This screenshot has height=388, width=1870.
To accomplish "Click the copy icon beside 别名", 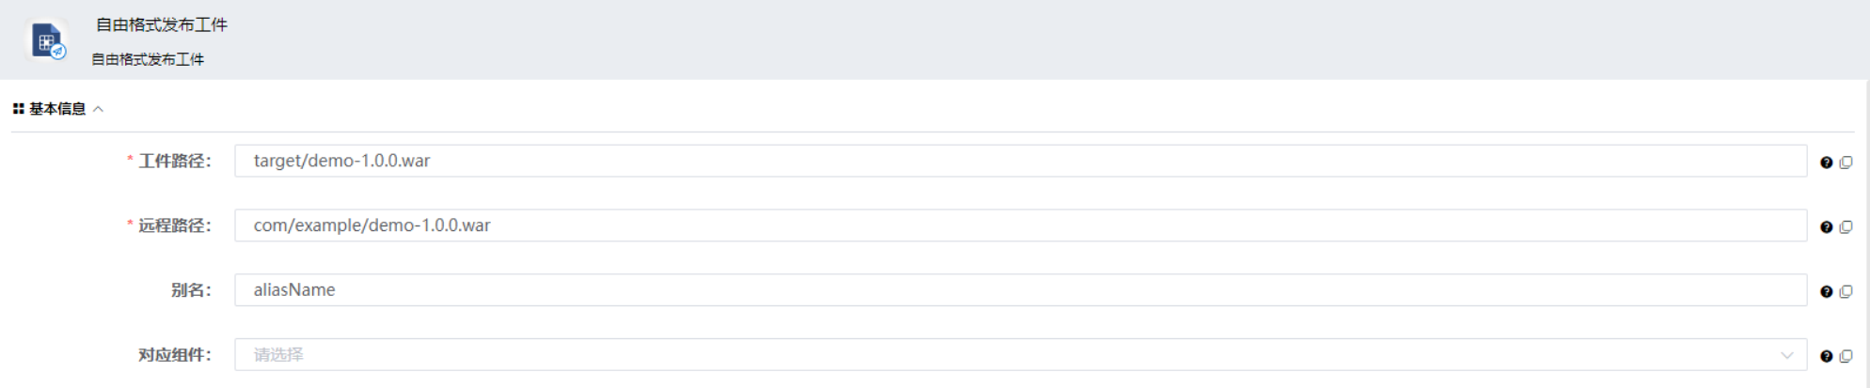I will coord(1846,292).
